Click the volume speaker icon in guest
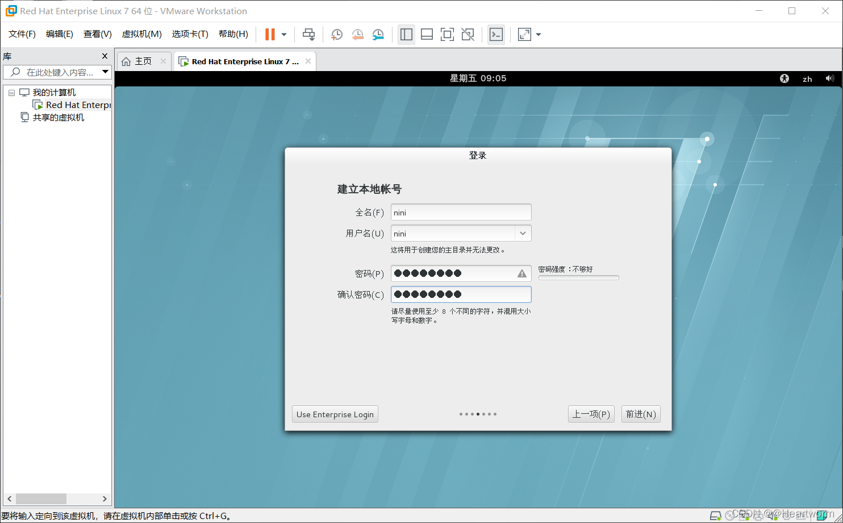 830,78
